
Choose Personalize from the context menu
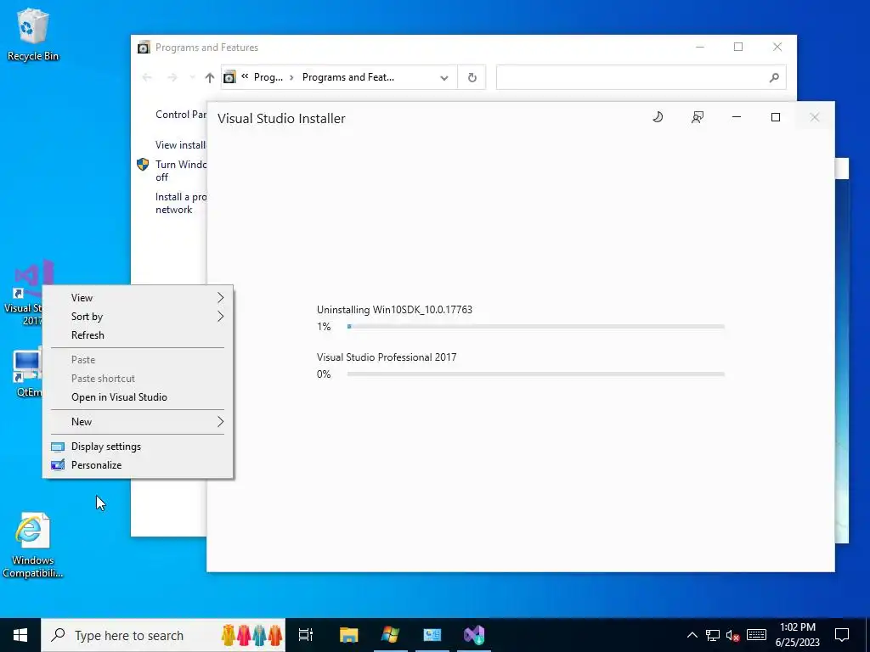[138, 464]
